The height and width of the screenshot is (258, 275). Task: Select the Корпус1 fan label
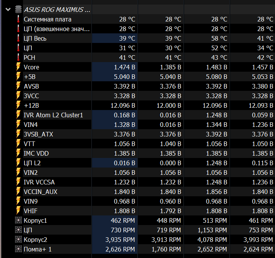(x=35, y=220)
